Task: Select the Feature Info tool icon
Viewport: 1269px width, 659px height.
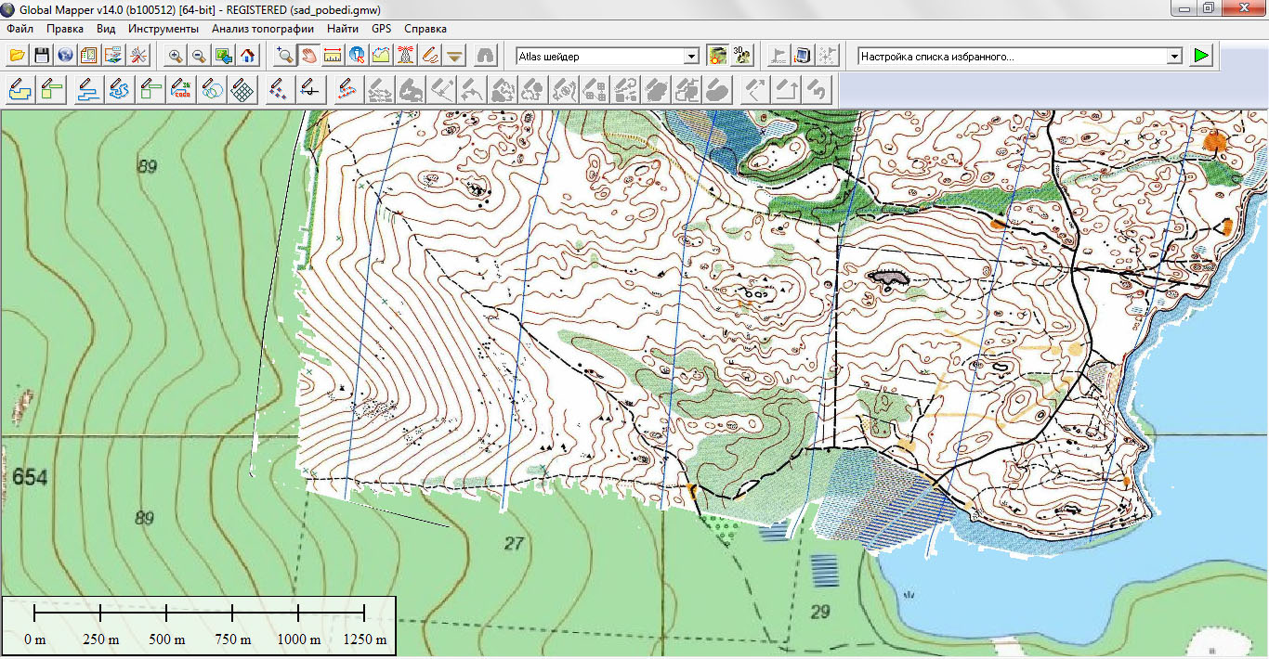Action: (x=357, y=57)
